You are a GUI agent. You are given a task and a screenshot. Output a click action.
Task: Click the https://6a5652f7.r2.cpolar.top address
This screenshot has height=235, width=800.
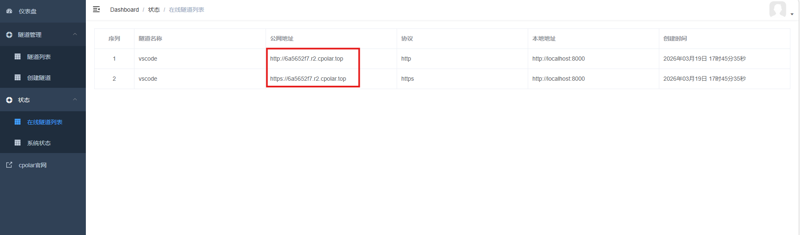(308, 79)
